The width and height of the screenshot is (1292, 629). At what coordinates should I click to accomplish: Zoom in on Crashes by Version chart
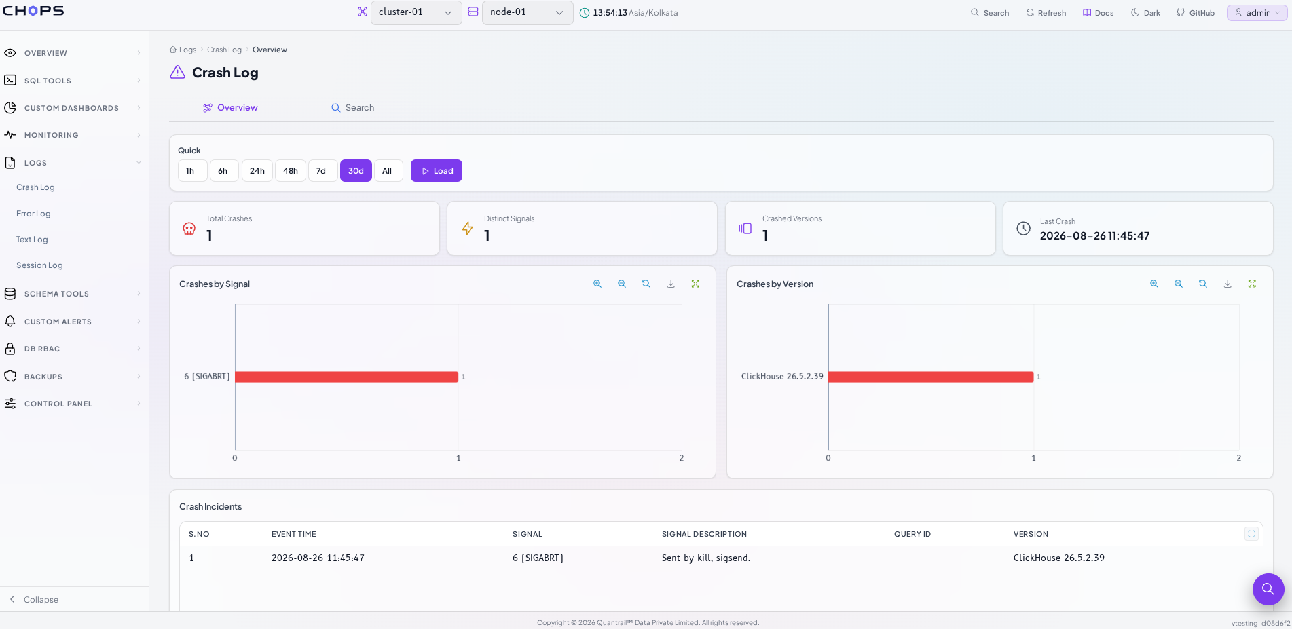1154,284
